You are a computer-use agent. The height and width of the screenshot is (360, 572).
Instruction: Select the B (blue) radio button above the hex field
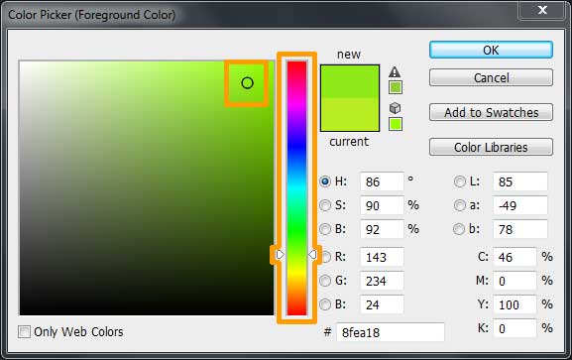325,304
